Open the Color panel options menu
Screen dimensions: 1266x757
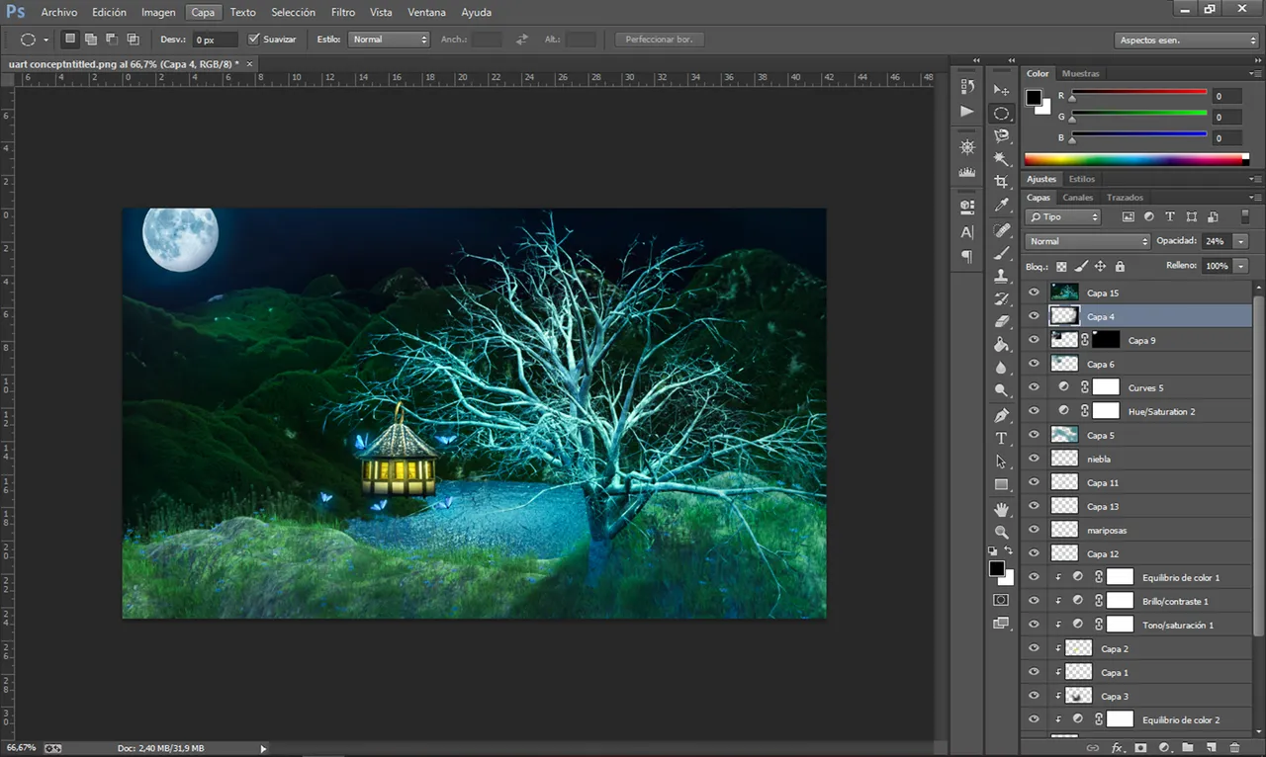pyautogui.click(x=1256, y=74)
